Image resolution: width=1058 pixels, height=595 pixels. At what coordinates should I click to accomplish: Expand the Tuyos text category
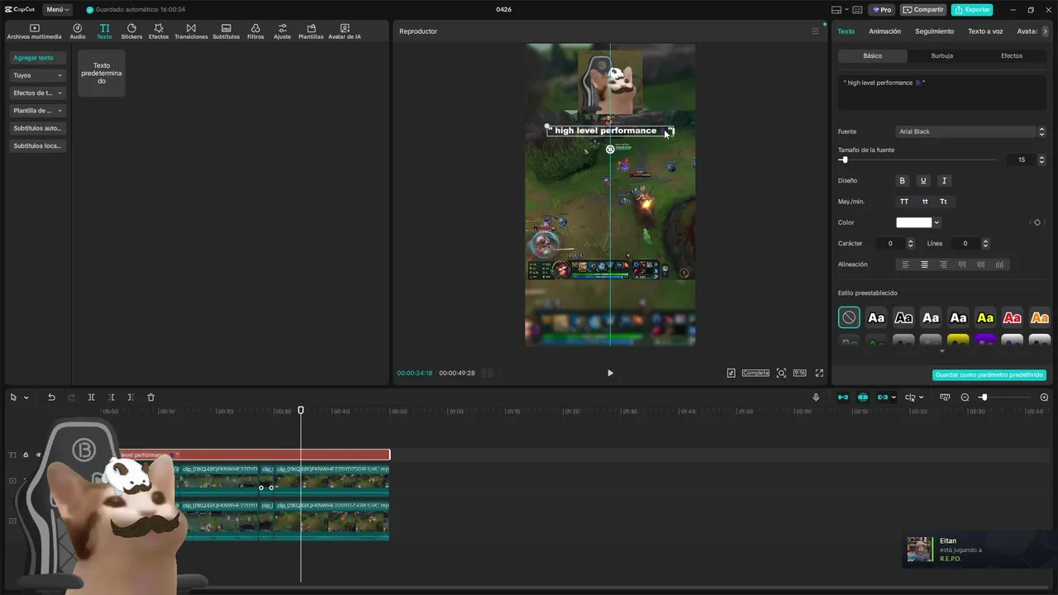[x=37, y=75]
